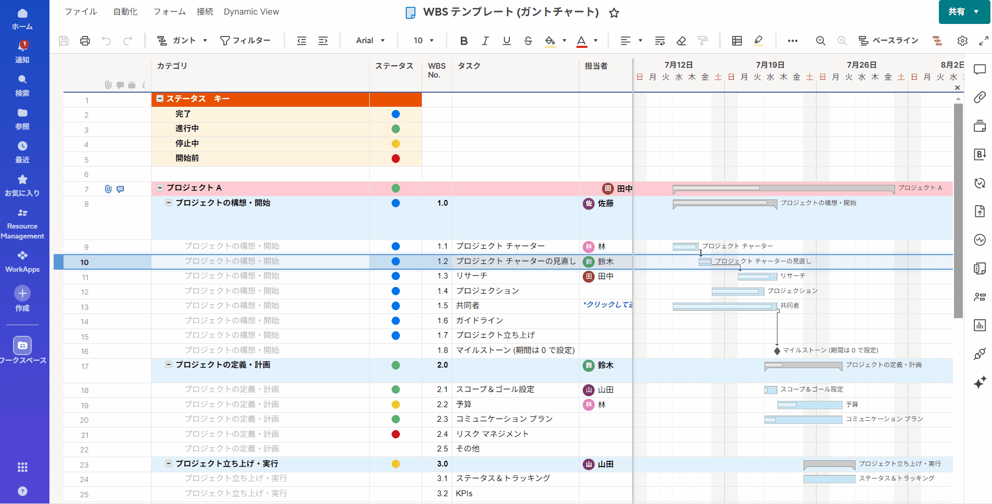992x504 pixels.
Task: Open attachments paperclip in right panel
Action: pos(980,97)
